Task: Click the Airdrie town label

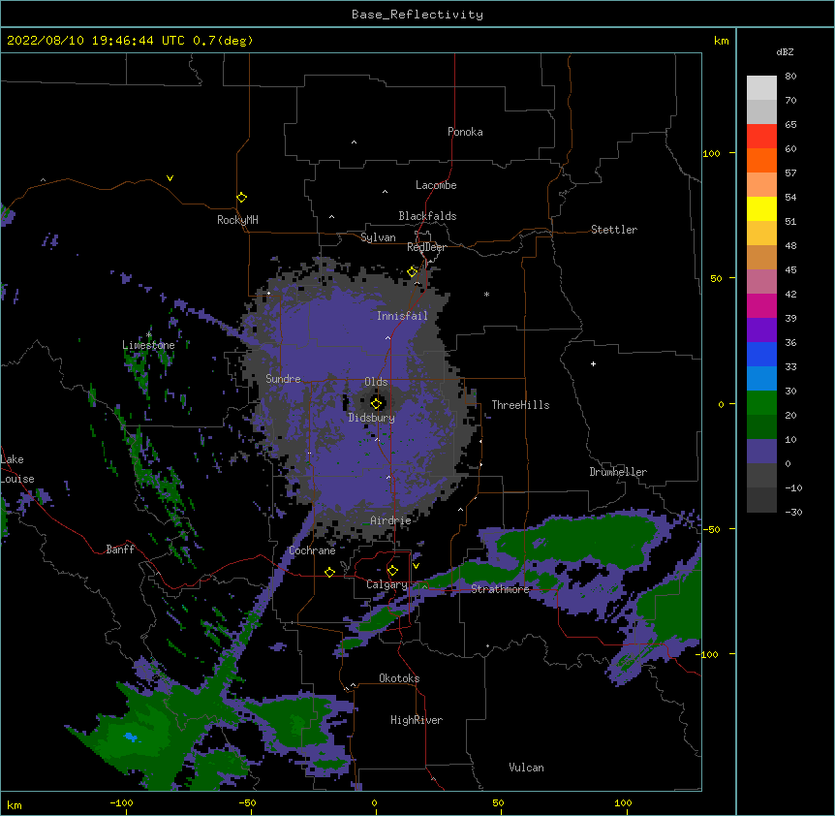Action: (390, 520)
